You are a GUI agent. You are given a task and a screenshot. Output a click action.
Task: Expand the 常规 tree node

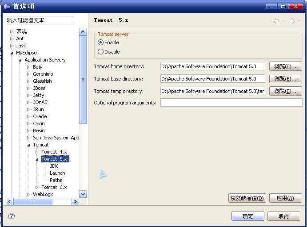pos(11,31)
